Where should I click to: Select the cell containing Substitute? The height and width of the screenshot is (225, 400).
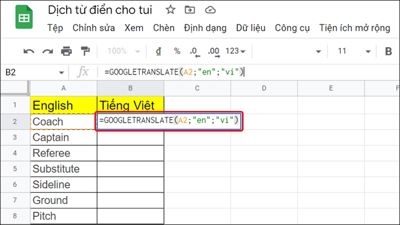click(63, 169)
